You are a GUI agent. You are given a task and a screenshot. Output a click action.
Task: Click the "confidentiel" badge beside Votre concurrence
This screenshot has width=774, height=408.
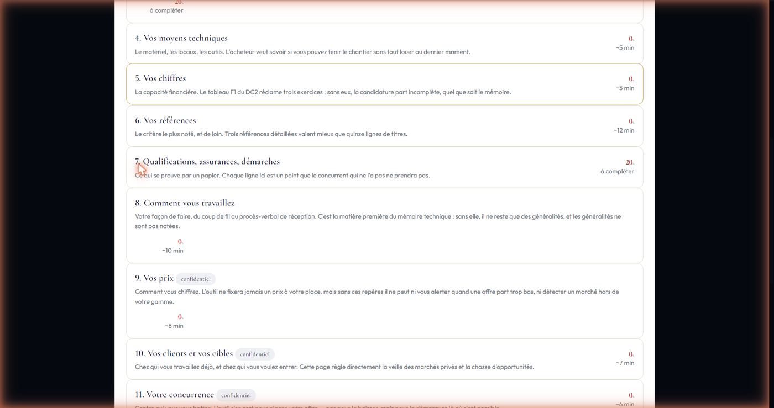[x=236, y=395]
